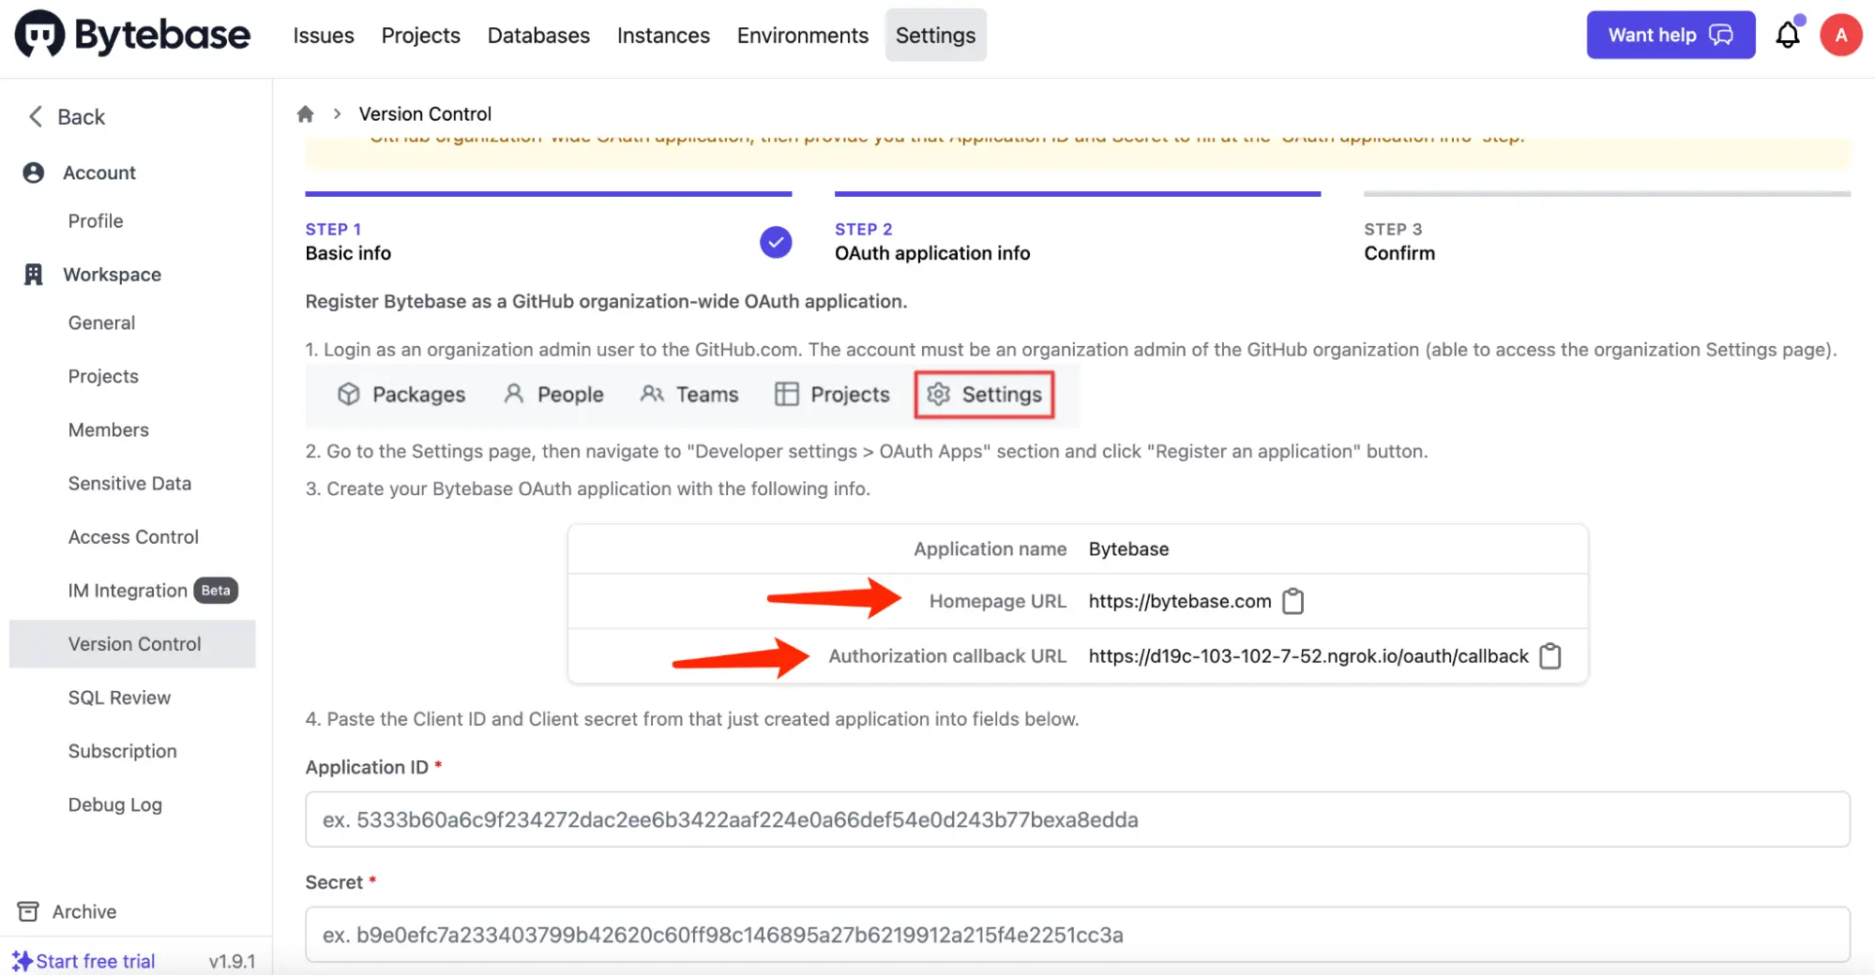The image size is (1875, 976).
Task: Switch to the Databases page
Action: coord(537,36)
